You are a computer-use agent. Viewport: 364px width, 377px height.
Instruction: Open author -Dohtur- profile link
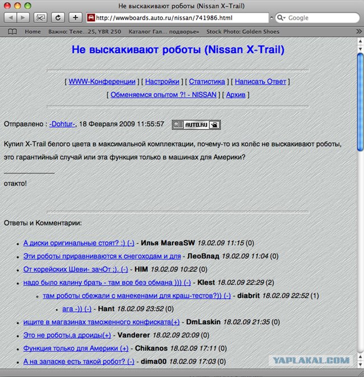(x=62, y=124)
